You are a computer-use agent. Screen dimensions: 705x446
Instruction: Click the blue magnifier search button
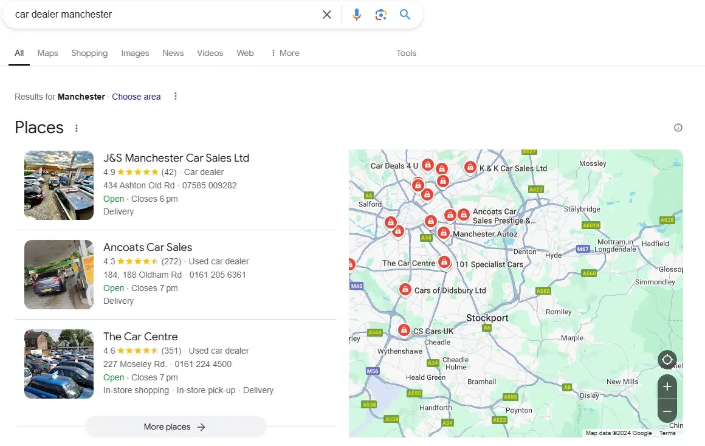(x=405, y=15)
